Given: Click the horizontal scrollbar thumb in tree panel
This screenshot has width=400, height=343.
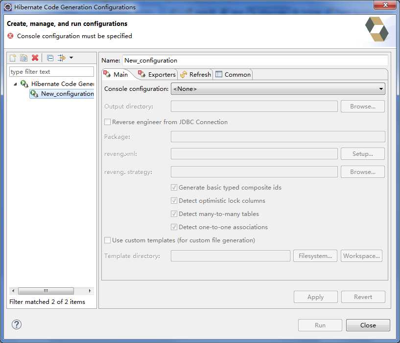Looking at the screenshot, I should coord(46,291).
